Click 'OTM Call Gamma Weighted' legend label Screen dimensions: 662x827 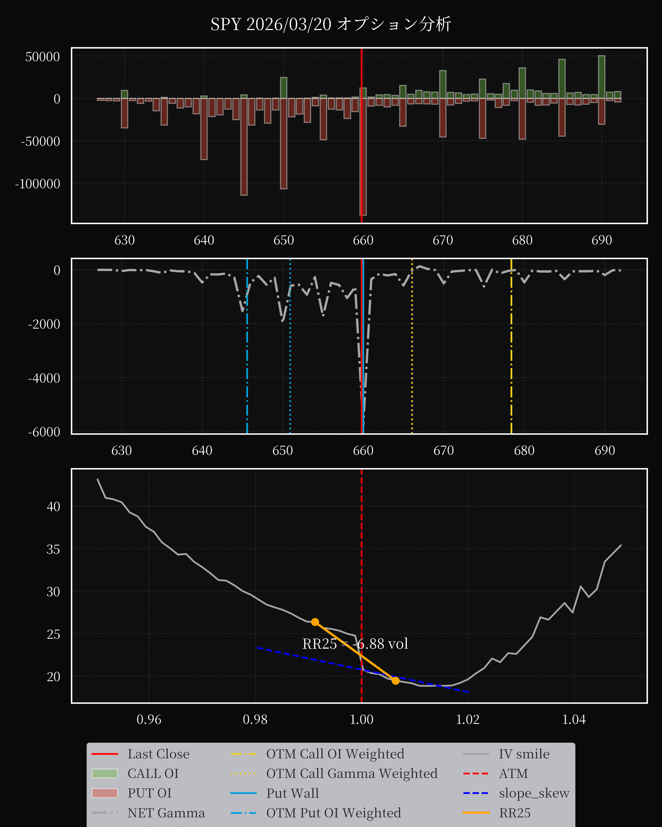(352, 773)
